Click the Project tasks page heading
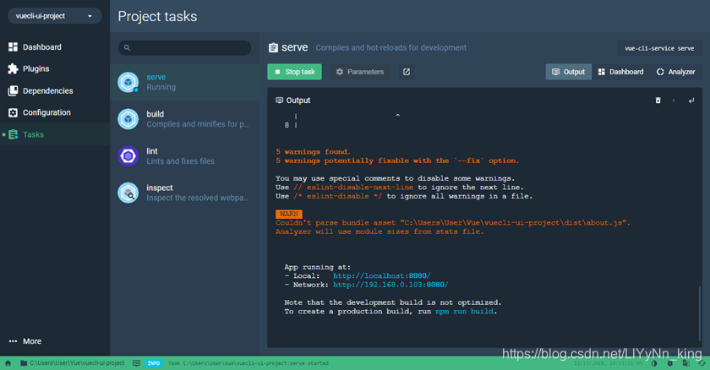The image size is (710, 370). click(157, 16)
